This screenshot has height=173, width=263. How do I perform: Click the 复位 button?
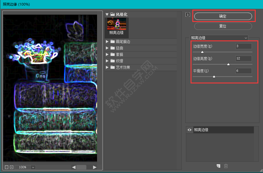[223, 26]
